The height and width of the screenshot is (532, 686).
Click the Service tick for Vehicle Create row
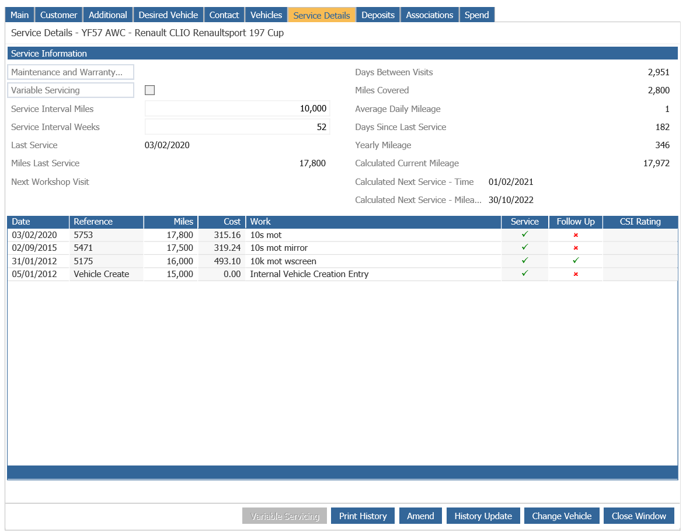pyautogui.click(x=524, y=273)
